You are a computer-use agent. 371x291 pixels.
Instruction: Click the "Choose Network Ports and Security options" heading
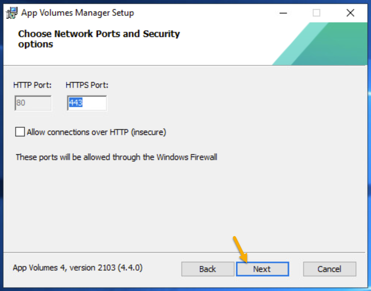[99, 39]
